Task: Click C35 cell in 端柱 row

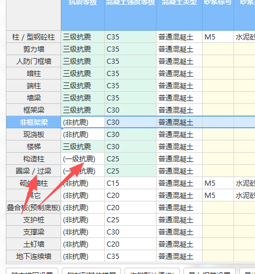Action: coord(130,85)
